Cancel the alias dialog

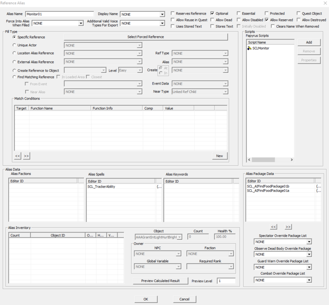click(x=184, y=299)
